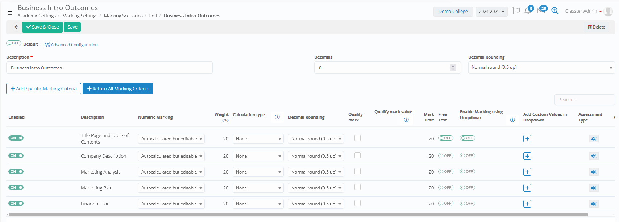619x222 pixels.
Task: Toggle the Default switch on
Action: [14, 43]
